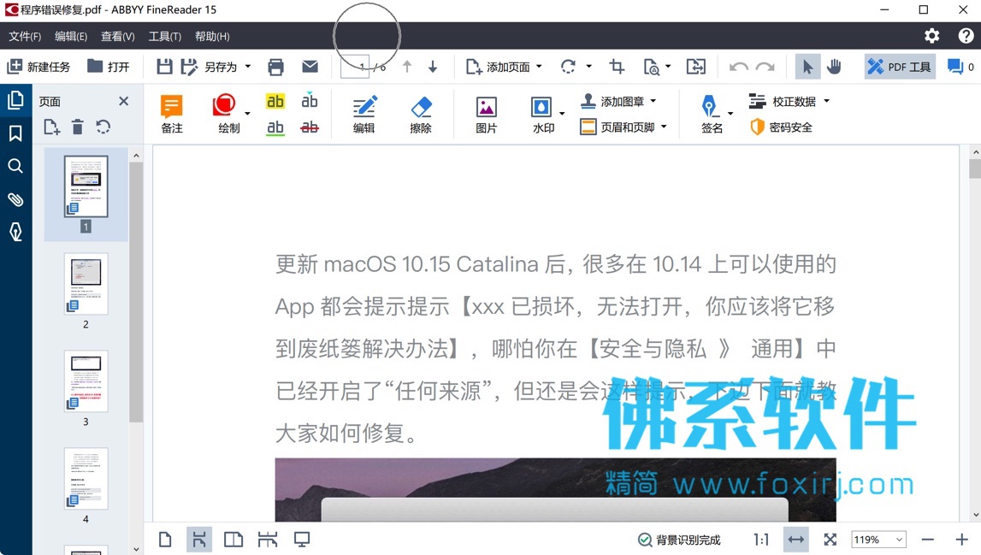Select page 2 thumbnail

click(86, 284)
